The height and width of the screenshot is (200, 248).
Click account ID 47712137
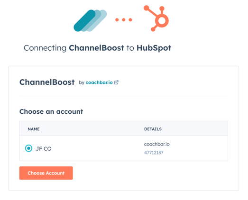coord(154,153)
